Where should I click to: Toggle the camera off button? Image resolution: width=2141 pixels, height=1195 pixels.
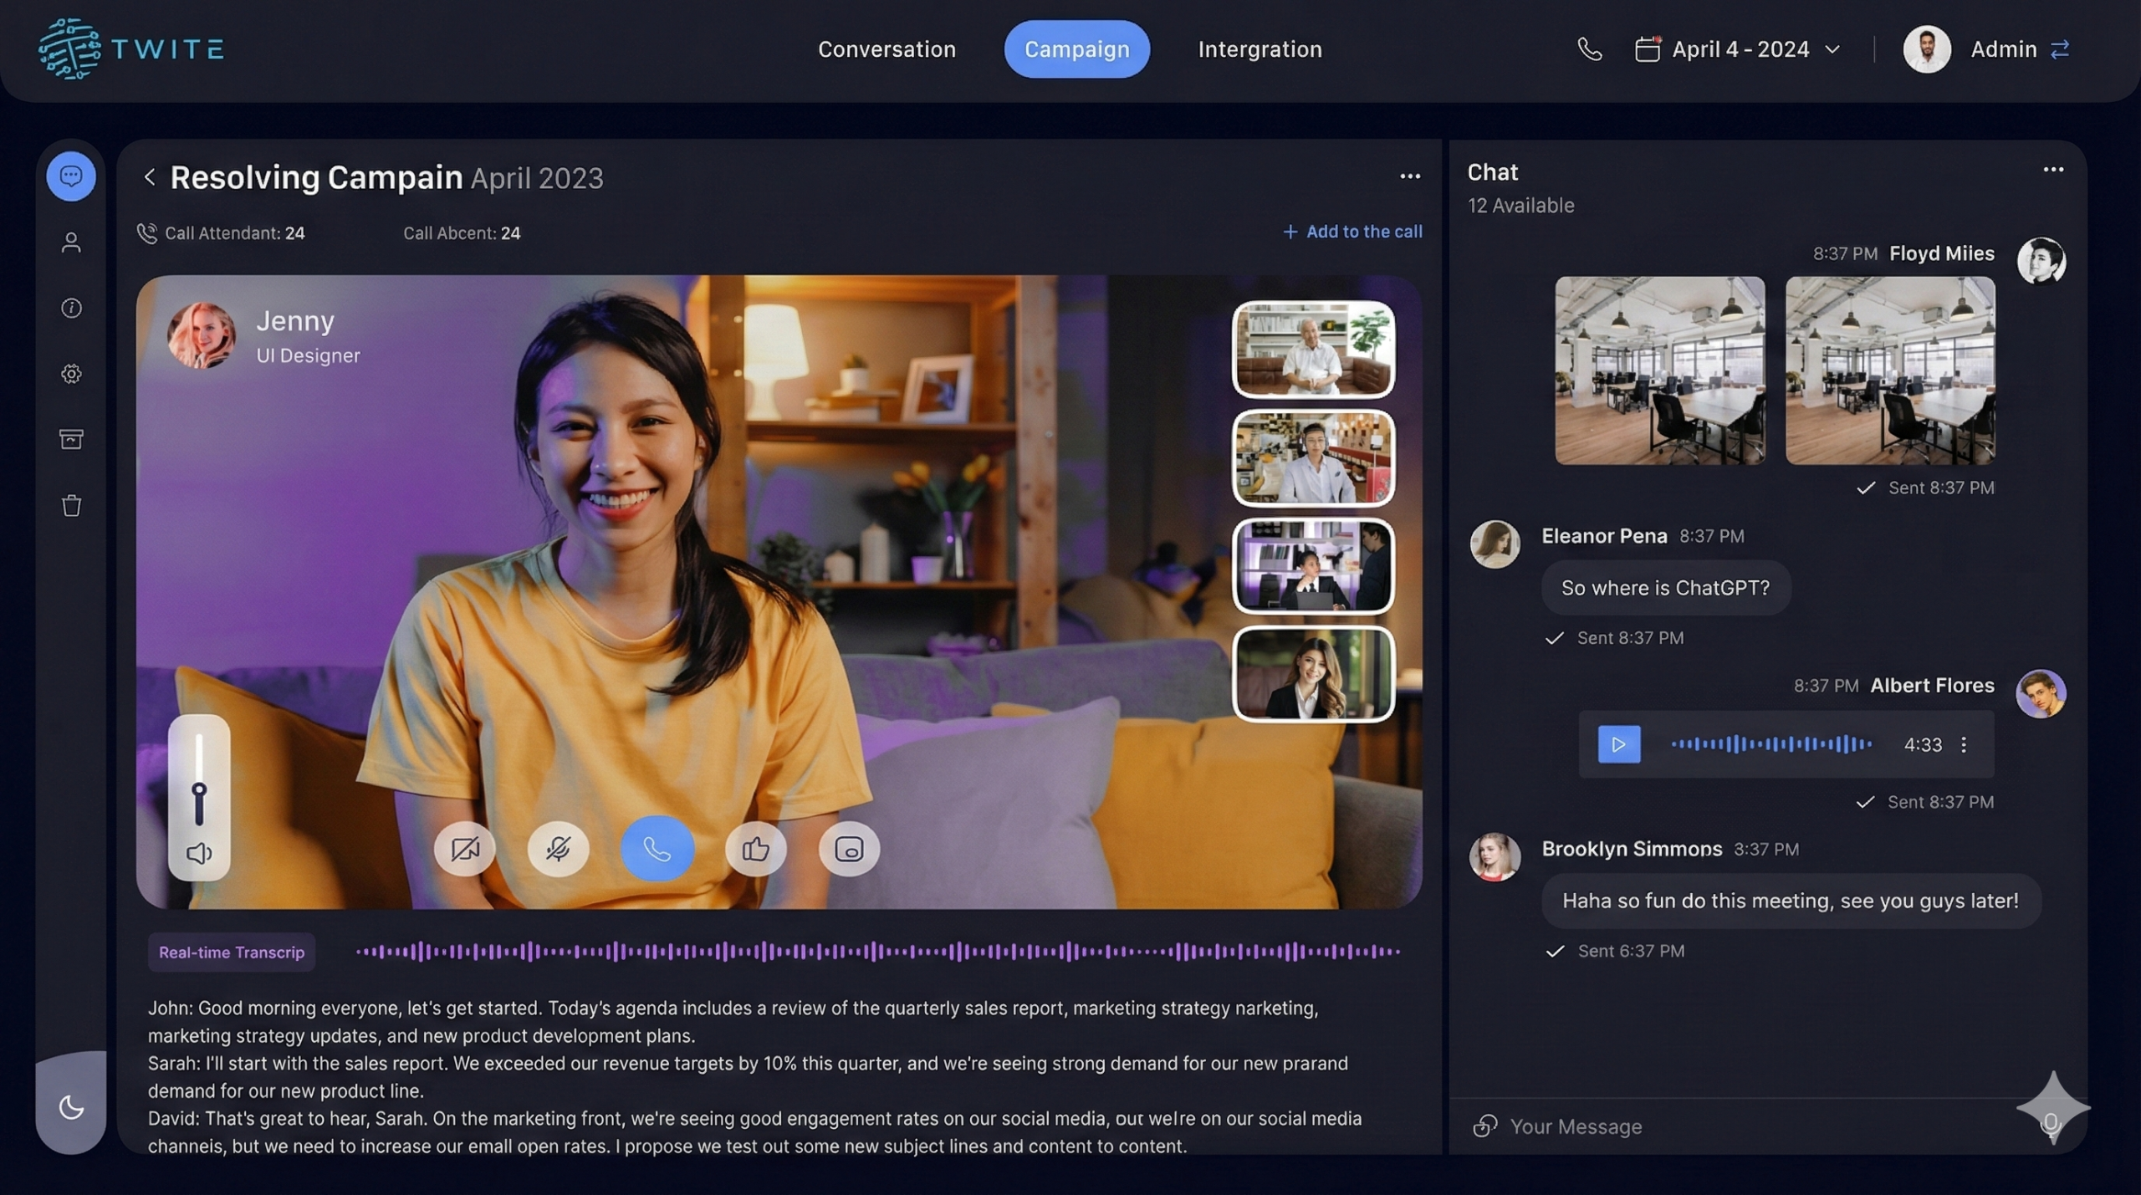coord(464,850)
